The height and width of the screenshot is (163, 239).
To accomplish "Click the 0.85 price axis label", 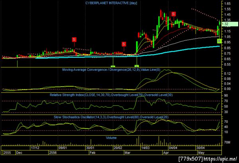I will click(227, 48).
